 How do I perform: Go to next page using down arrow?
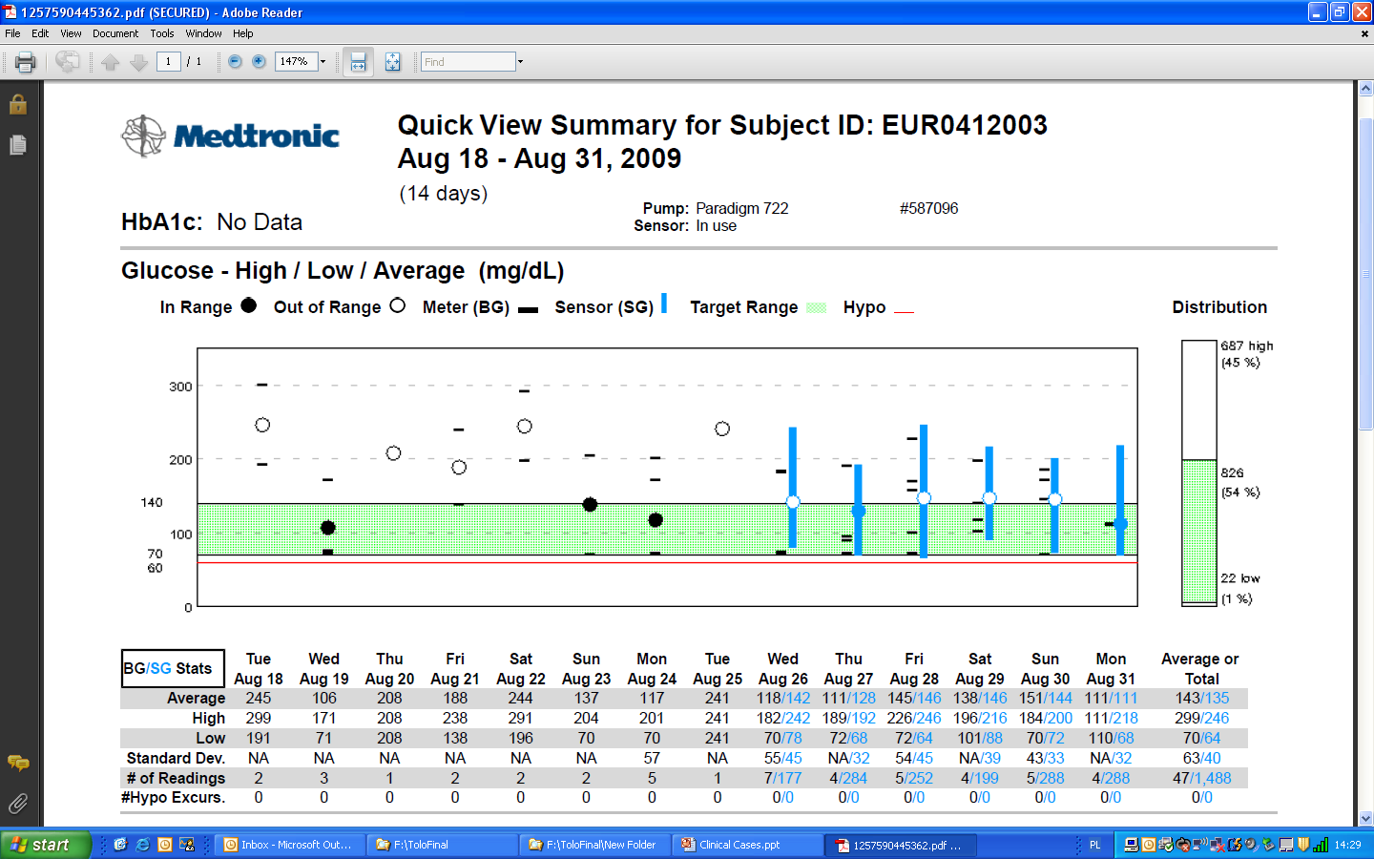(138, 62)
